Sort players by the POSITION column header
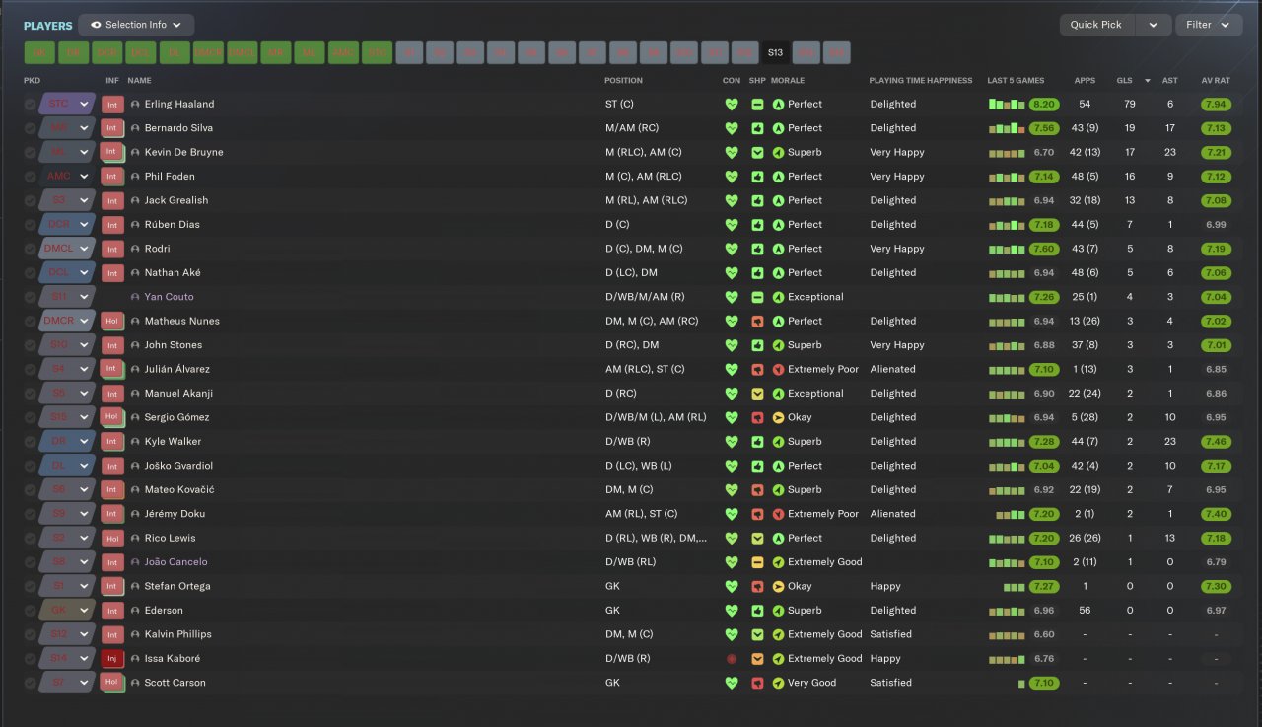The image size is (1262, 727). (x=623, y=80)
